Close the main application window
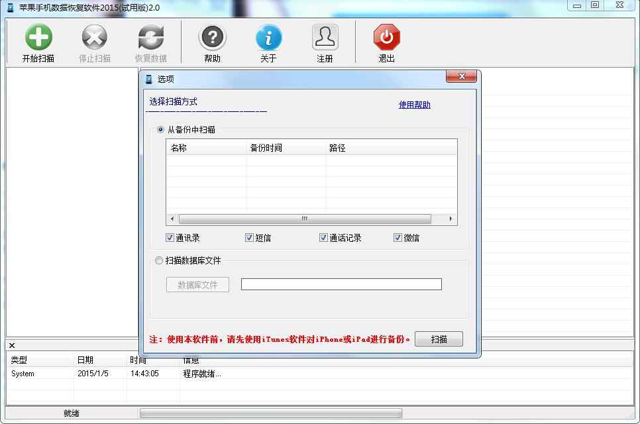640x424 pixels. [x=619, y=5]
